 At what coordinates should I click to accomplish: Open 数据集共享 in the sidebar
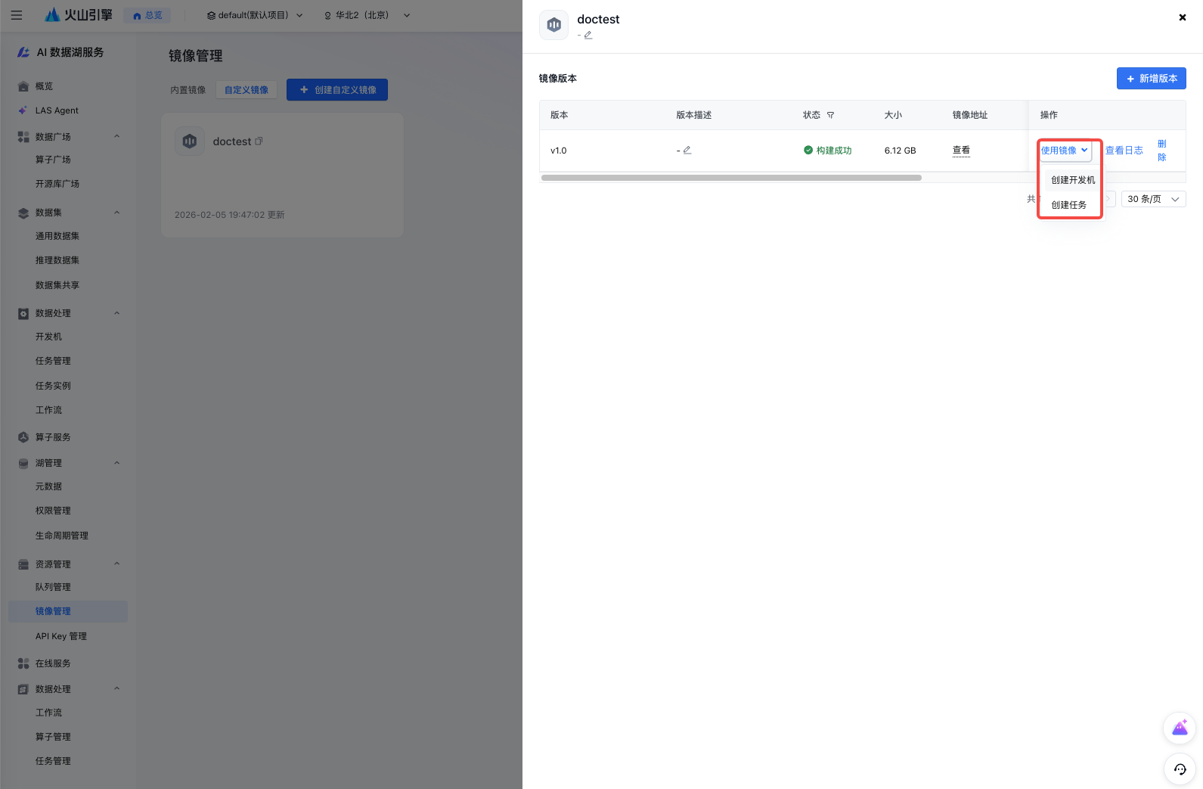coord(57,285)
